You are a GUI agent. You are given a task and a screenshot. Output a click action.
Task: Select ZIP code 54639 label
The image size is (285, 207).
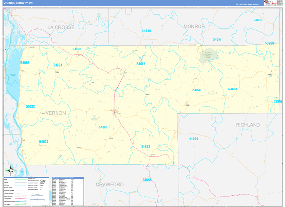[x=197, y=90]
